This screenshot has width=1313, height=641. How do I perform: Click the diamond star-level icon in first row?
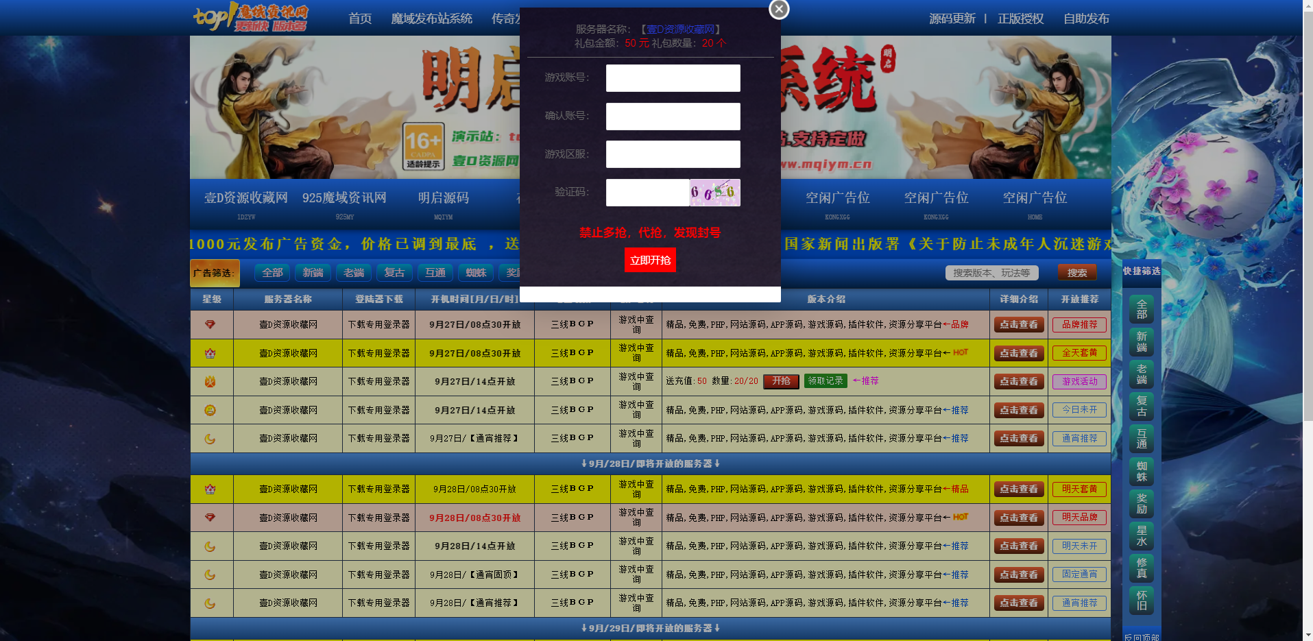click(210, 325)
